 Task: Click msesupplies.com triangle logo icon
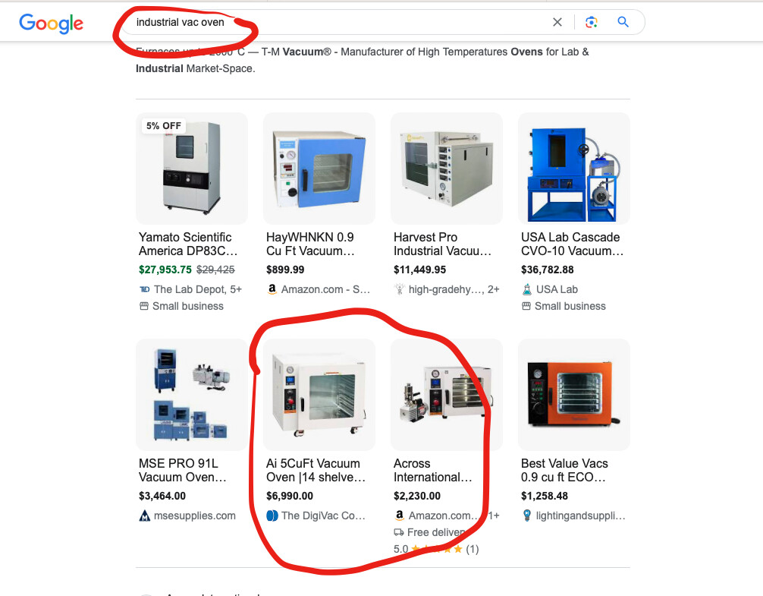click(145, 516)
